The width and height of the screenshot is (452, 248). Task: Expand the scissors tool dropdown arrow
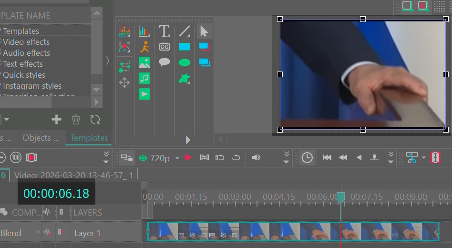coord(423,157)
